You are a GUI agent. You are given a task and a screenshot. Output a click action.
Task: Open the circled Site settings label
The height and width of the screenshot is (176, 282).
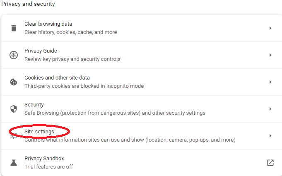tap(39, 132)
